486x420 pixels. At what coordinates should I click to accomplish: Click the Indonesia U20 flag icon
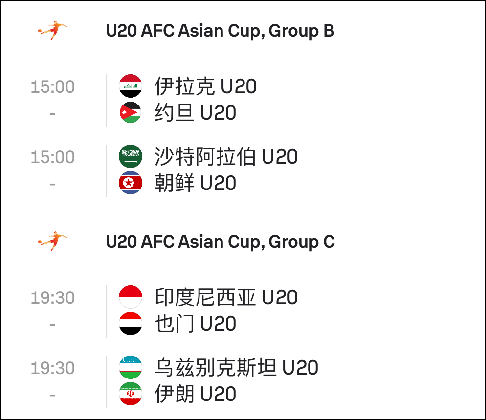point(131,297)
